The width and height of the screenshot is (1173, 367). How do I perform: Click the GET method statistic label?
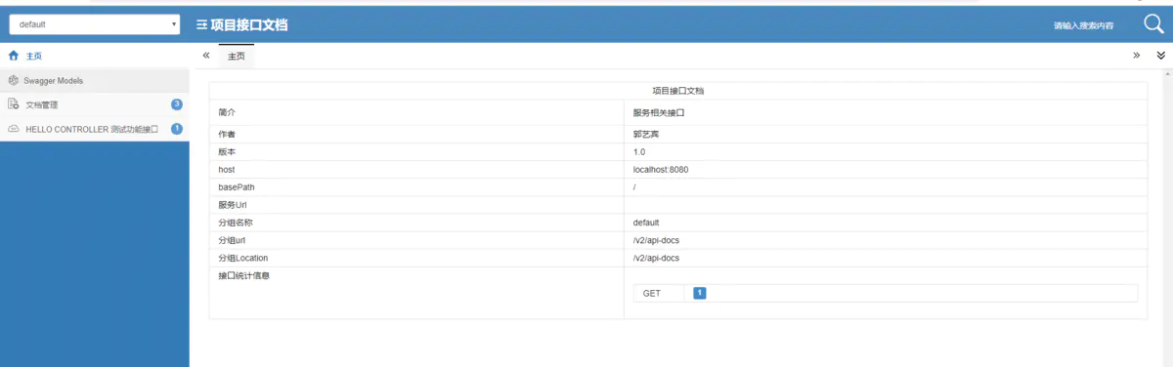coord(652,293)
